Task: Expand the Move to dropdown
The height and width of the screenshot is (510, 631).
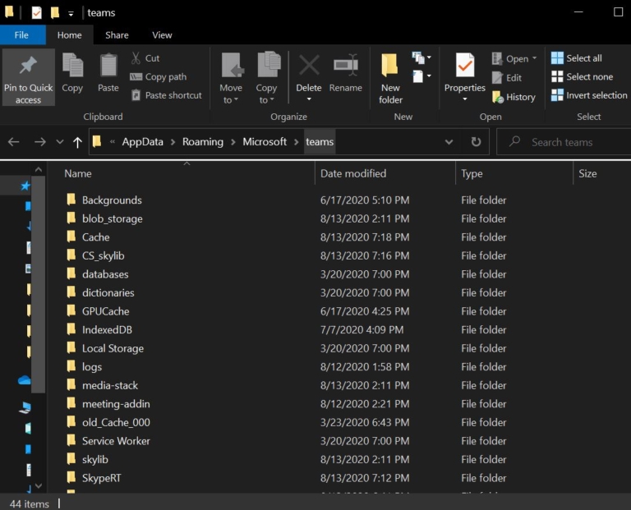Action: click(x=231, y=100)
